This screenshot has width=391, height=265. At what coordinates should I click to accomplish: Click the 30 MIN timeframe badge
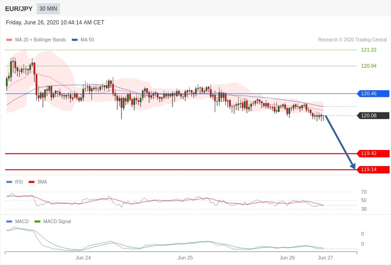click(48, 9)
